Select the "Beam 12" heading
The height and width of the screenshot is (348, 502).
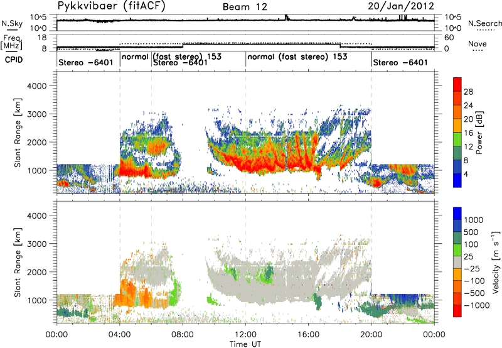tap(245, 7)
